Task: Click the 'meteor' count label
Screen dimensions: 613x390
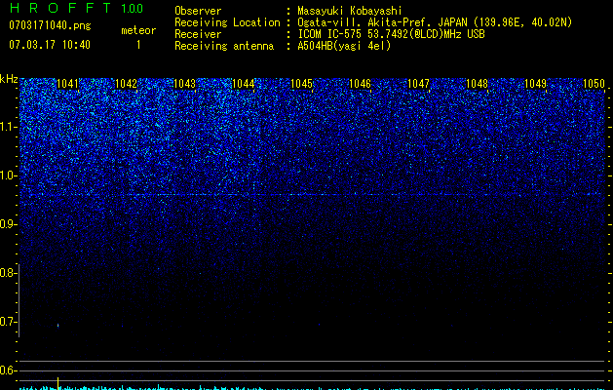Action: click(x=138, y=30)
